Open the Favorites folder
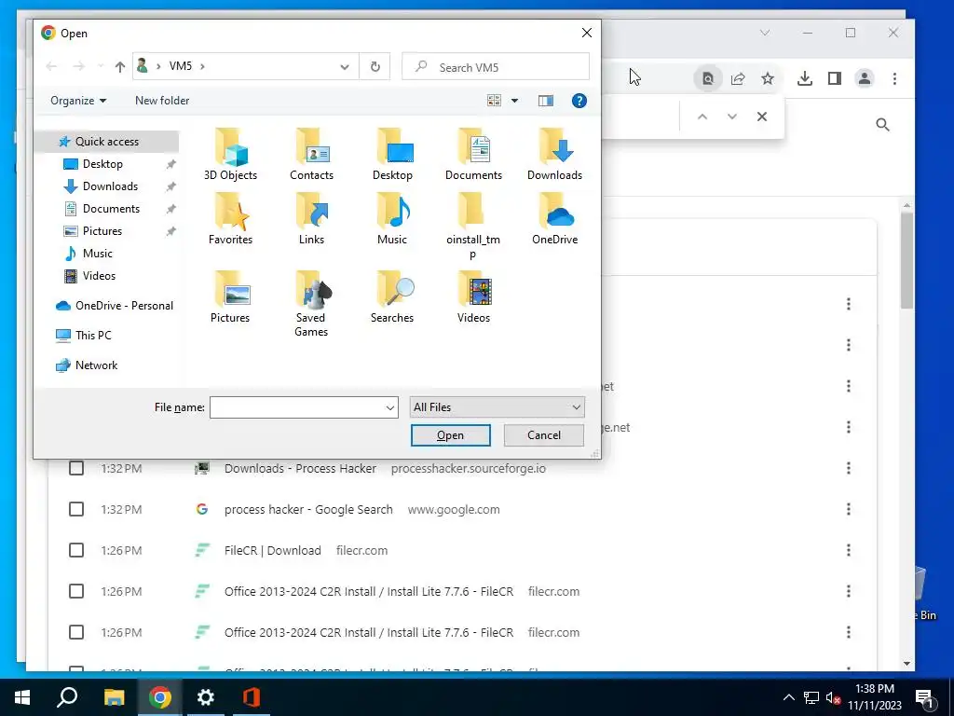 230,219
